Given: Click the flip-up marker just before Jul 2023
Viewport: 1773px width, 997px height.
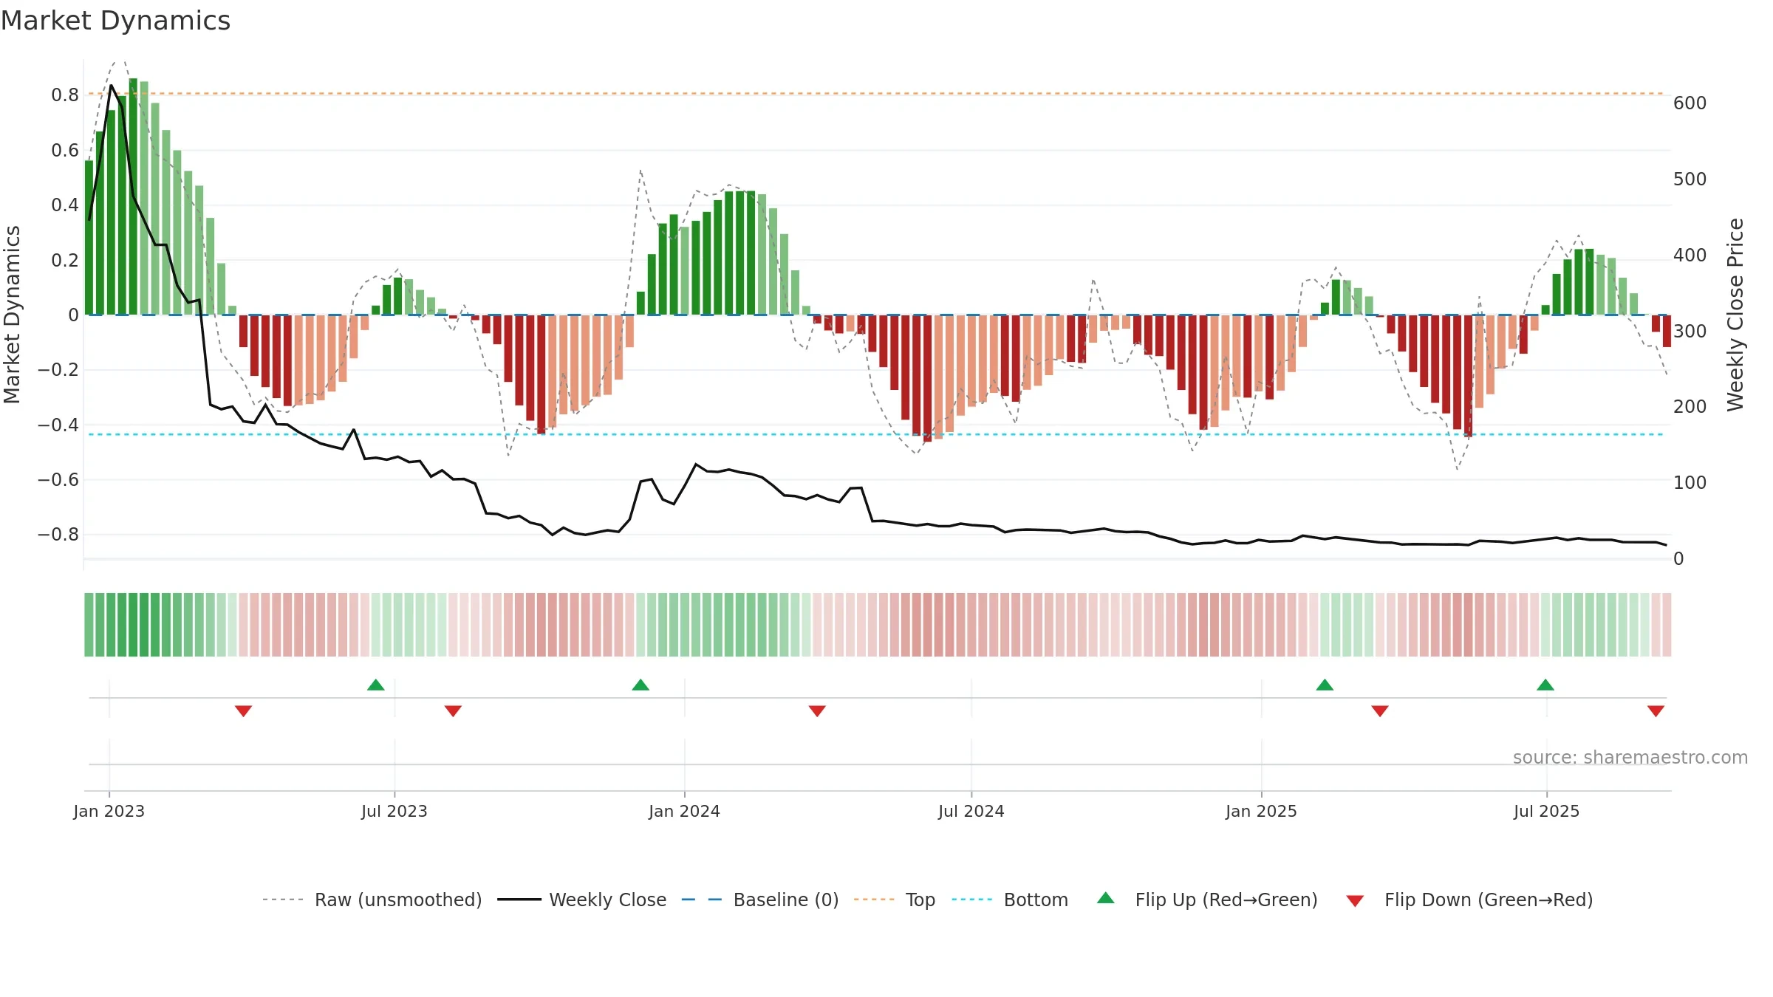Looking at the screenshot, I should (x=376, y=685).
